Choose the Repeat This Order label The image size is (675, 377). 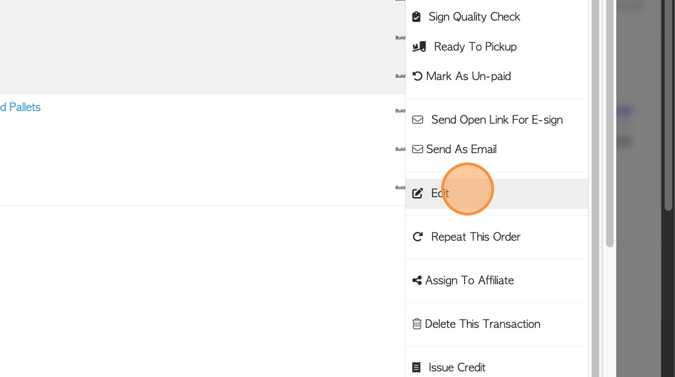coord(475,237)
